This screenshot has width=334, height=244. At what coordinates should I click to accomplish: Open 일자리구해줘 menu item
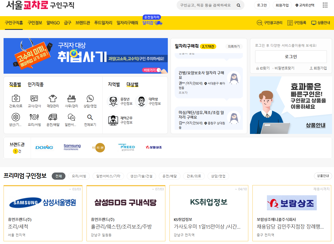point(127,23)
